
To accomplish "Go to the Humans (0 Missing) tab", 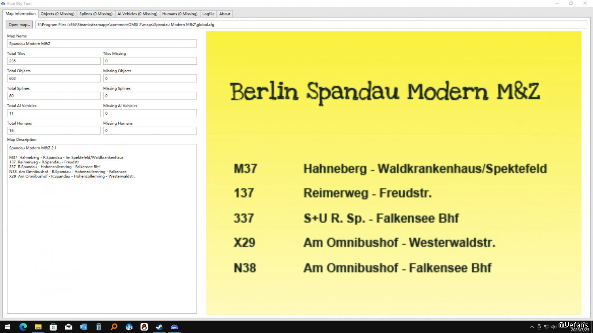I will 179,14.
